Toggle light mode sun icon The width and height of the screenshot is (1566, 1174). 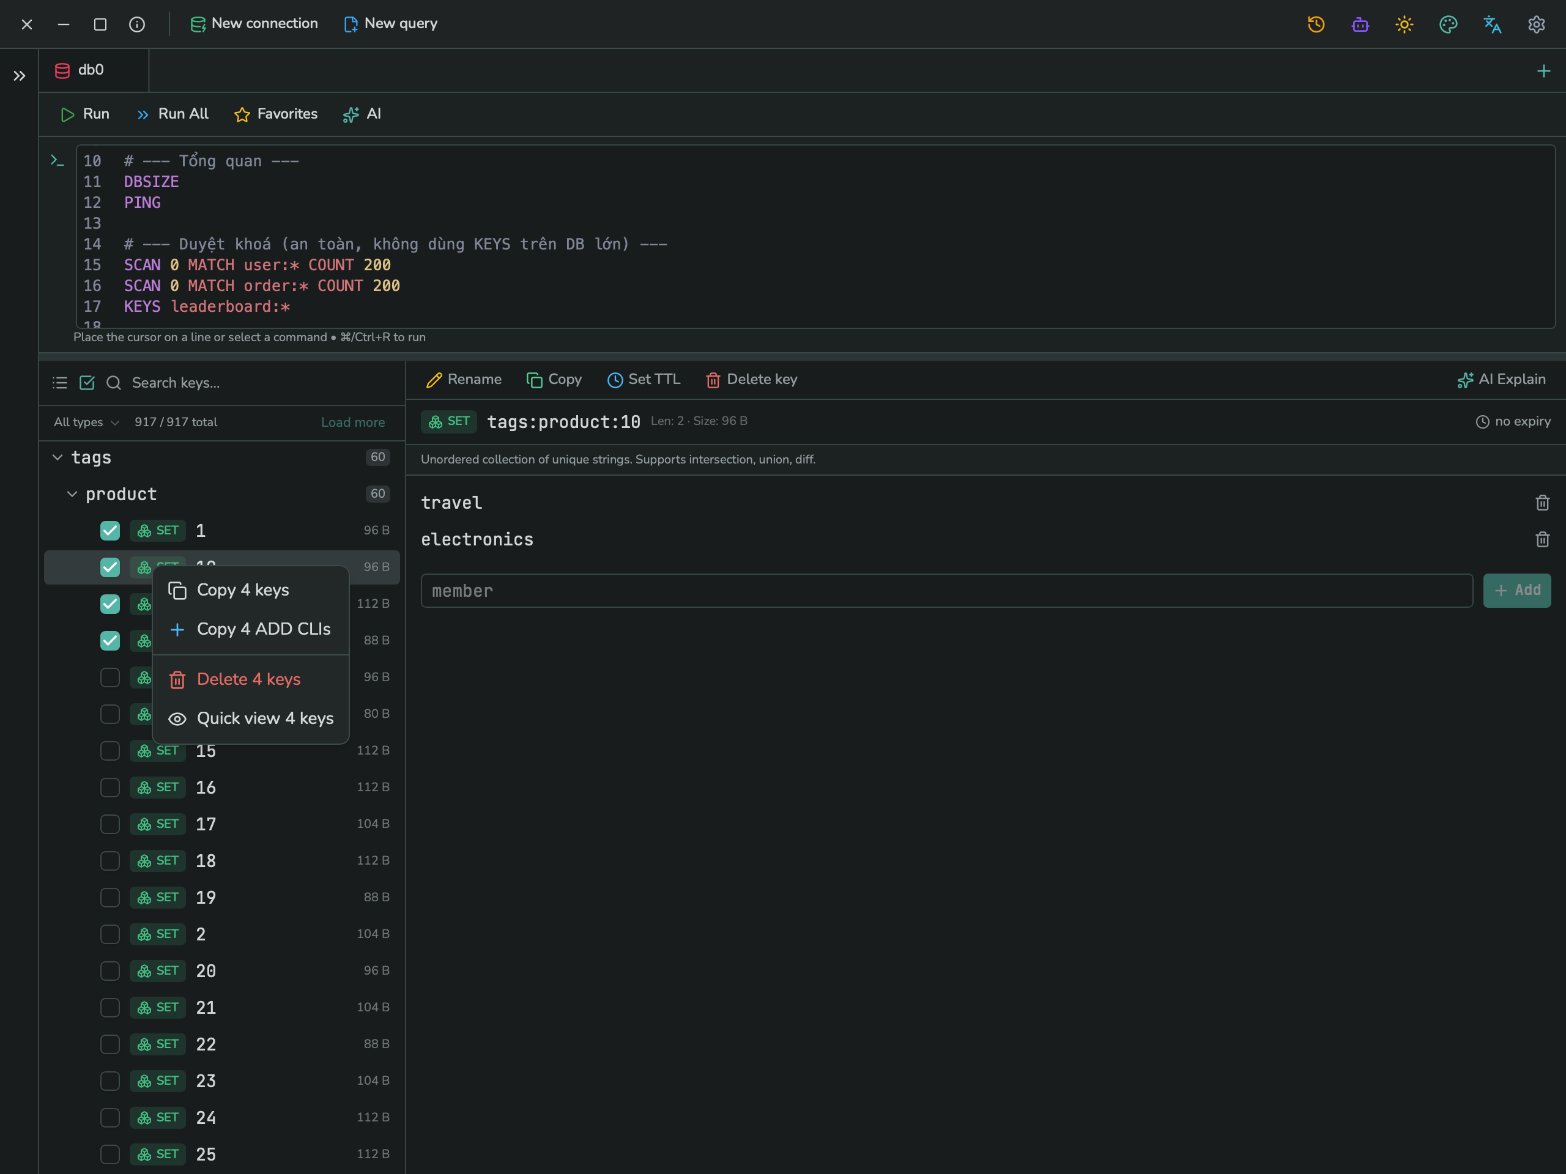(1404, 24)
